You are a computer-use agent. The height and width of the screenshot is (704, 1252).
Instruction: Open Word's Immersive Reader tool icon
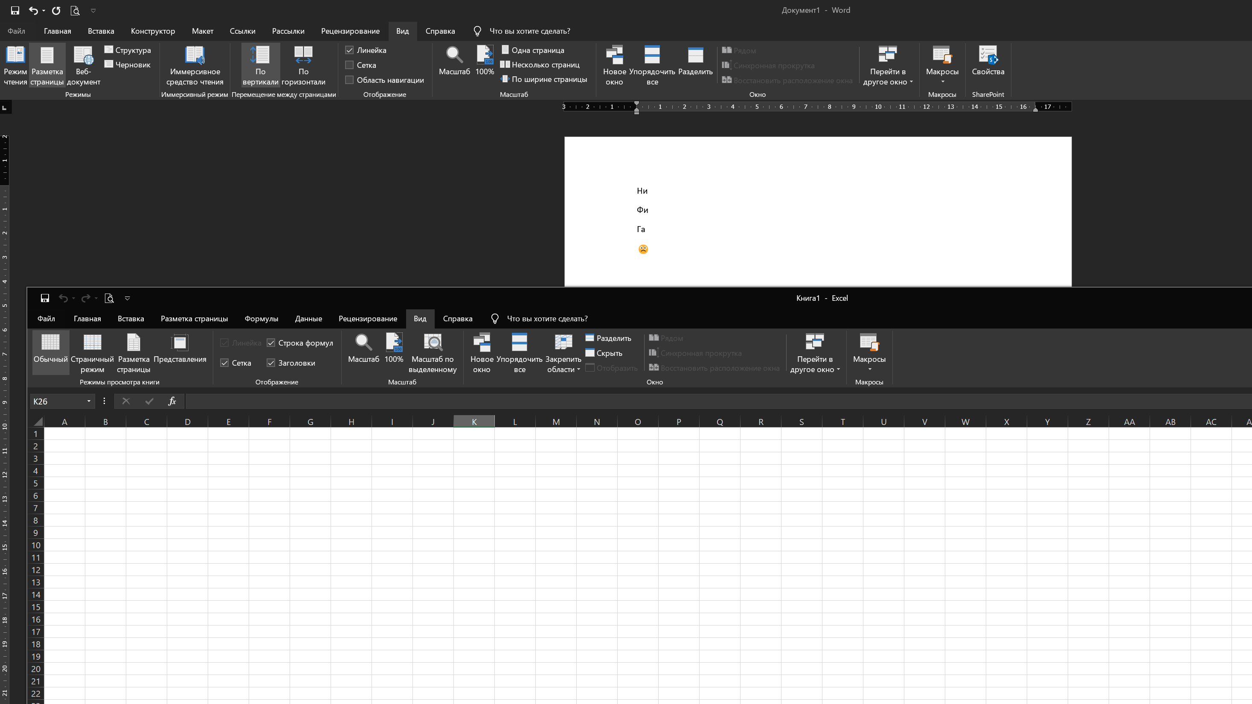(x=195, y=55)
